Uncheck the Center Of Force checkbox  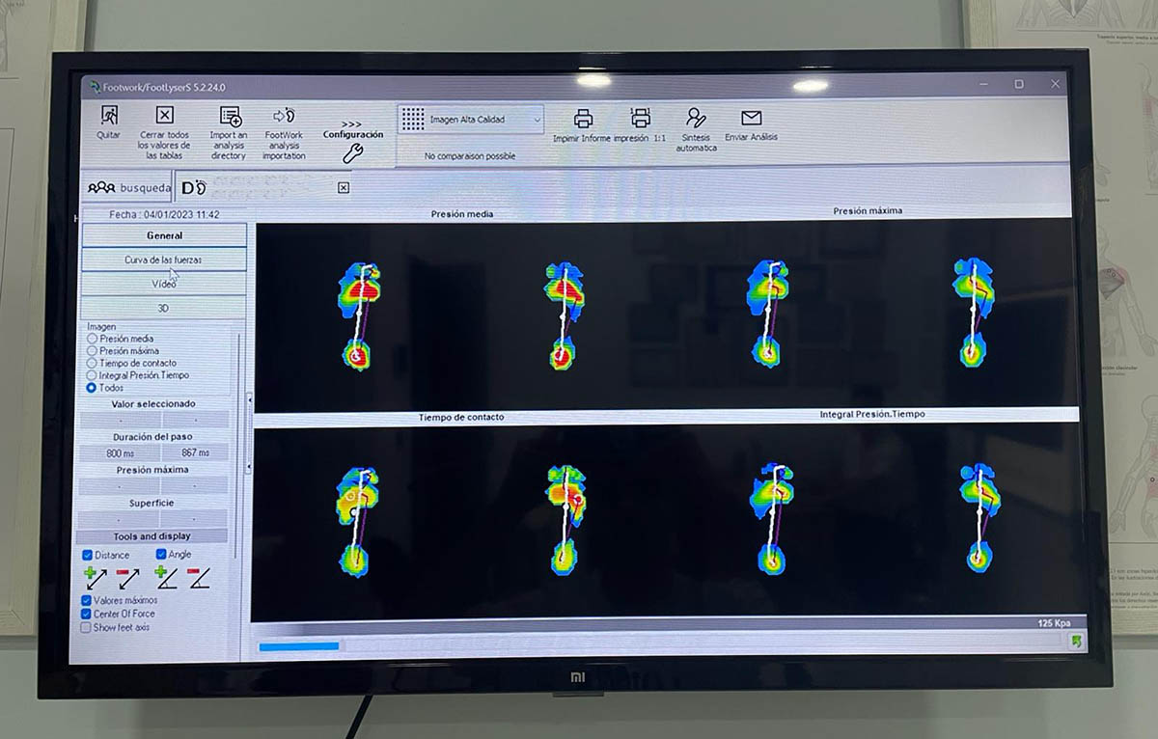tap(87, 614)
